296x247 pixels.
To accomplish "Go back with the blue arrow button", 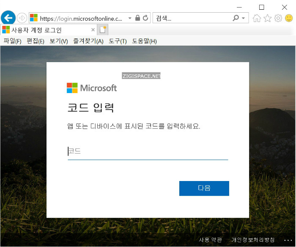I will (8, 18).
